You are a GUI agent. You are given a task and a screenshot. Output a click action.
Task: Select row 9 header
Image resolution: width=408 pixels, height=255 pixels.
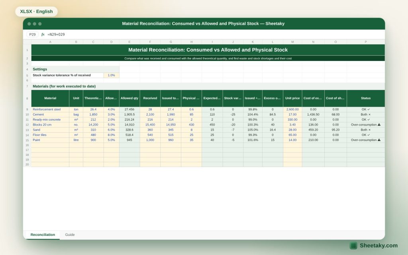[x=27, y=110]
